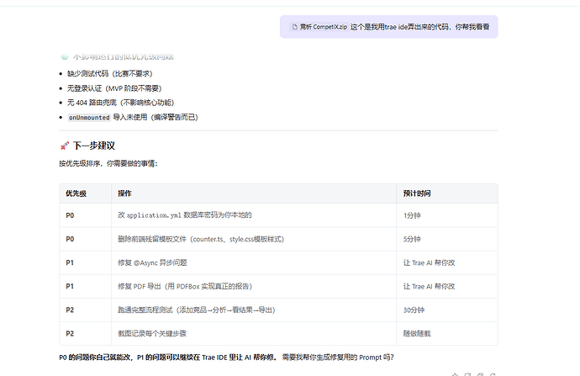Click the 操作 column header
Viewport: 580px width, 376px height.
click(x=124, y=193)
